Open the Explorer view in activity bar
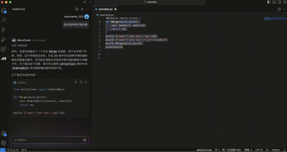The image size is (287, 152). tap(4, 11)
